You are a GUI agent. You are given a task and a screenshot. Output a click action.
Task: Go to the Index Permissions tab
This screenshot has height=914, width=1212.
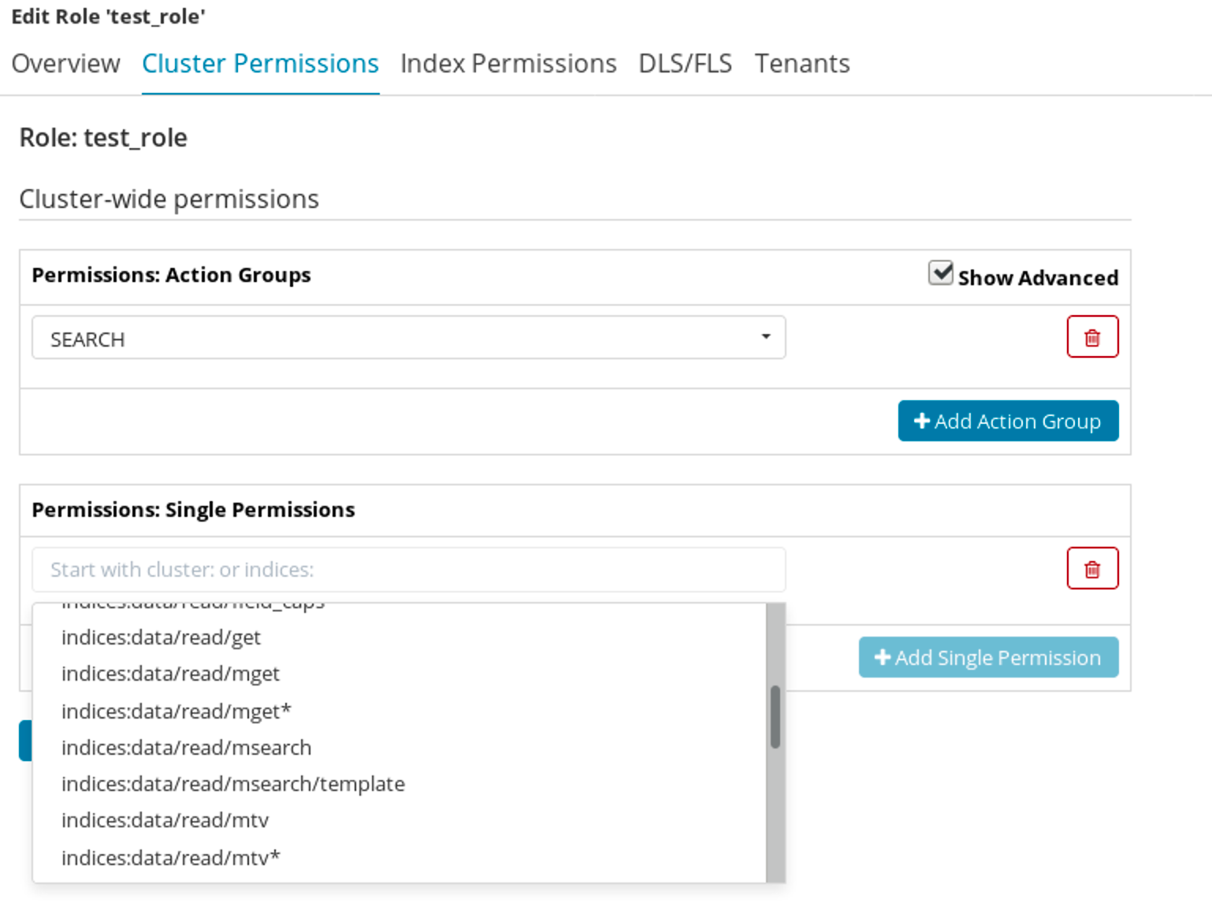tap(508, 63)
